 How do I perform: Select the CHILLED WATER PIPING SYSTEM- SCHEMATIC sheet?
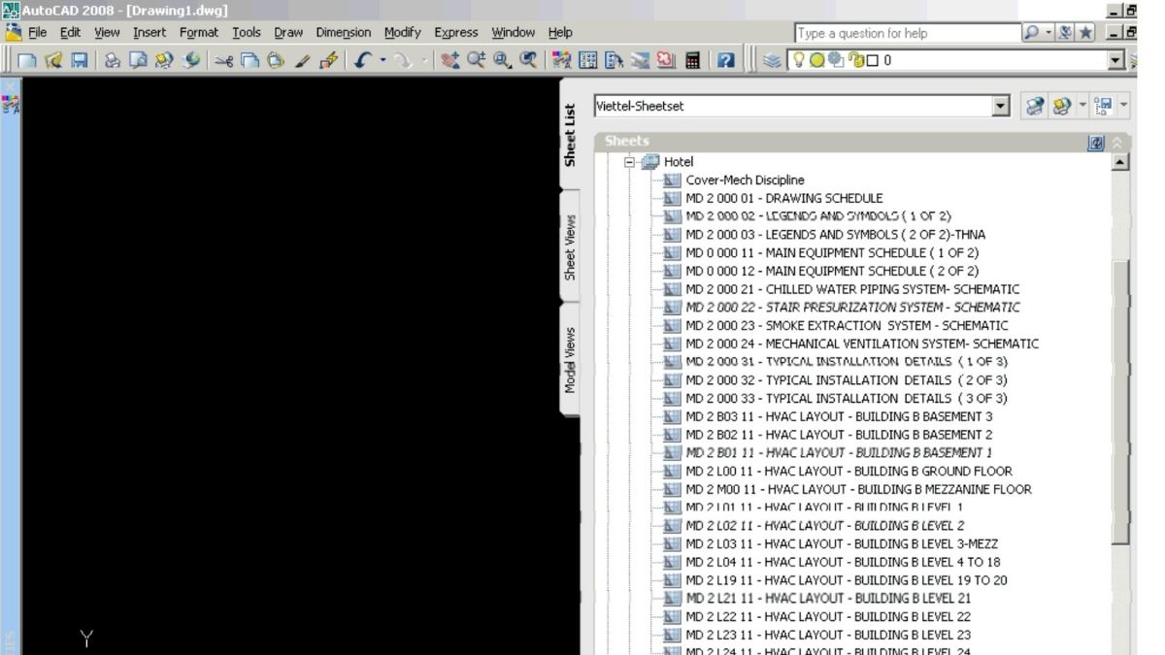[x=852, y=289]
